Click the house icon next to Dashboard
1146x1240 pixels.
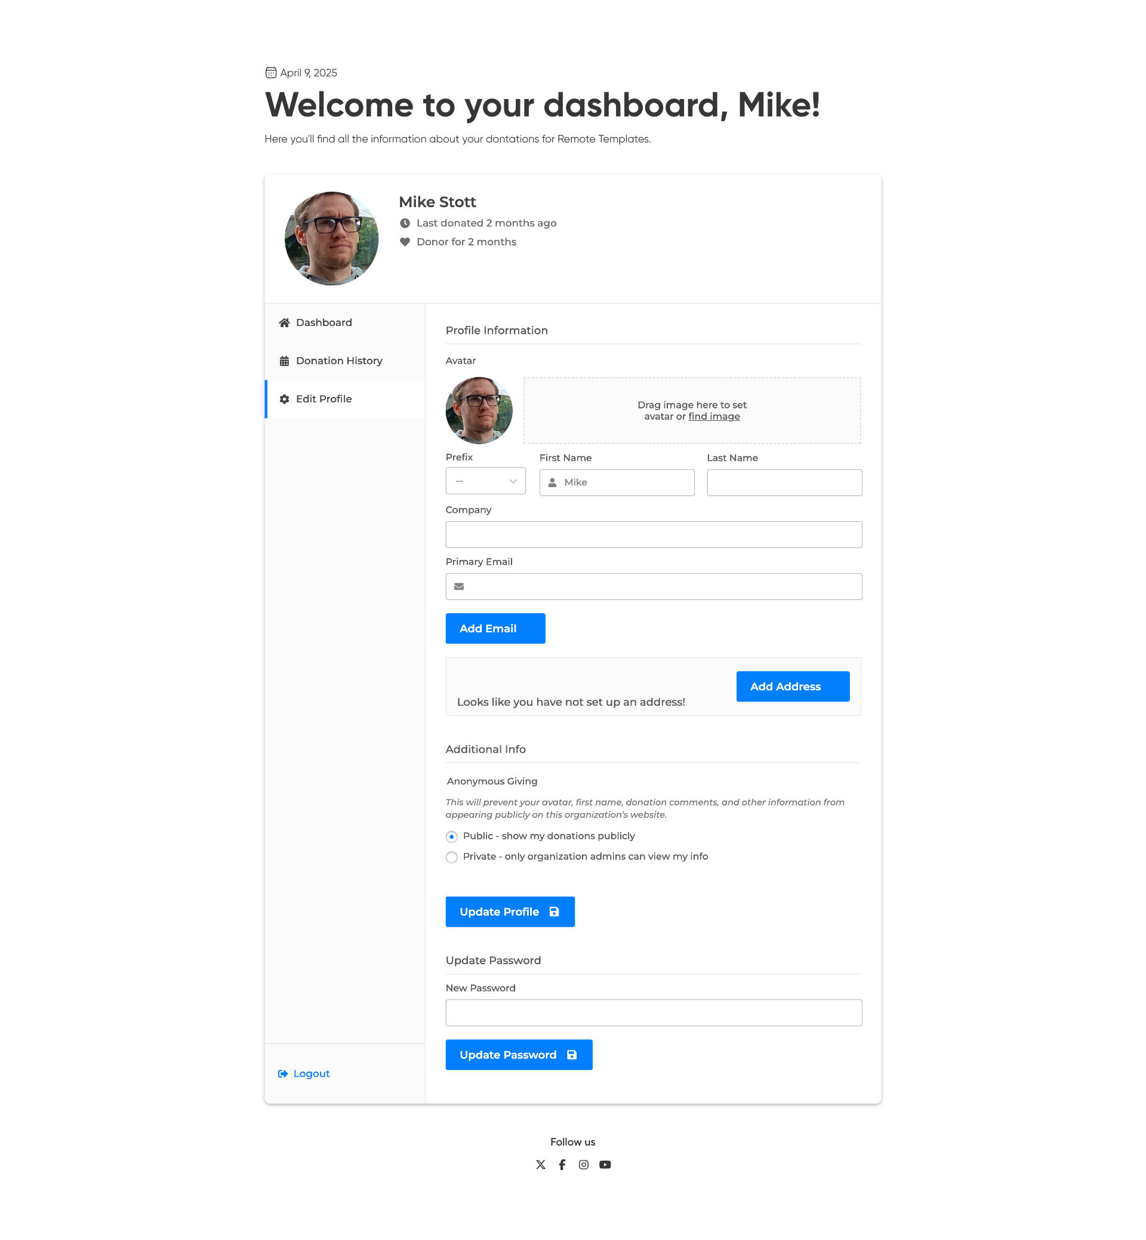pos(284,322)
